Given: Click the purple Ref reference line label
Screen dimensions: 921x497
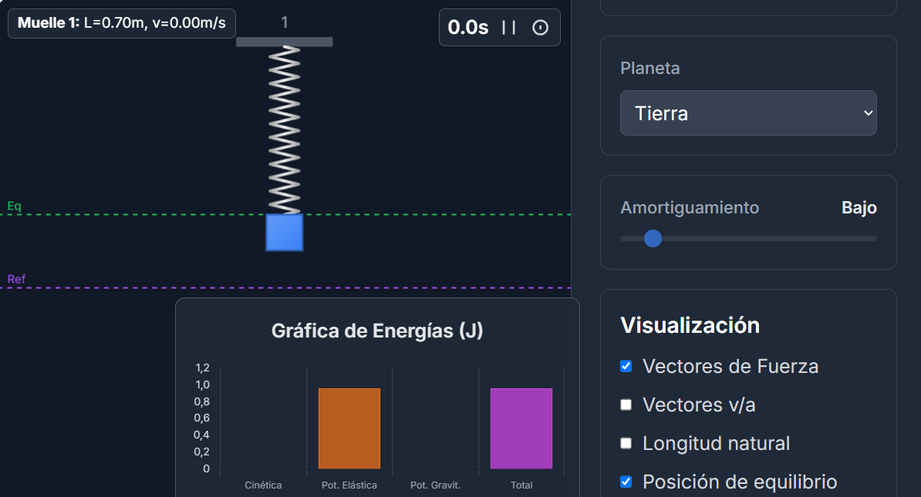Looking at the screenshot, I should (16, 279).
